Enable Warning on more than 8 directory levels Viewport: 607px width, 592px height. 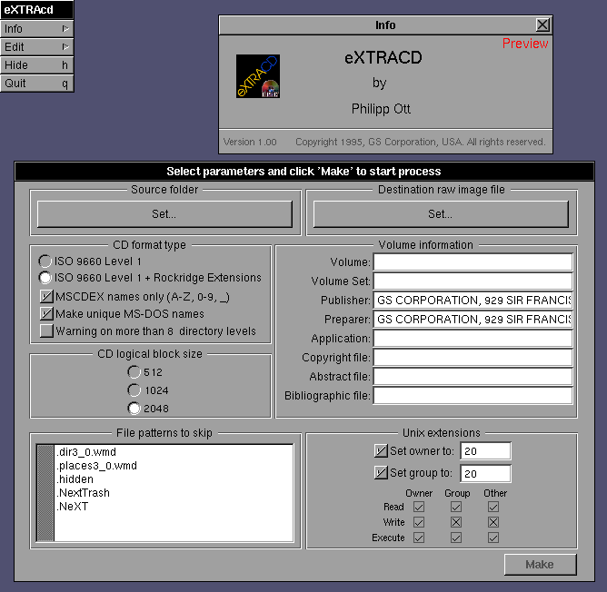pos(46,331)
